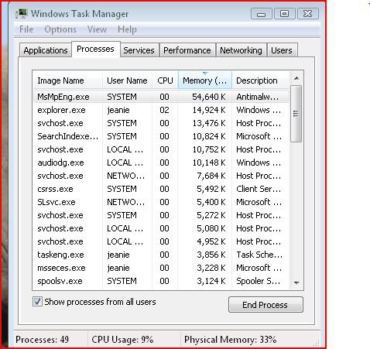Click CPU value 02 for explorer.exe

click(x=164, y=110)
